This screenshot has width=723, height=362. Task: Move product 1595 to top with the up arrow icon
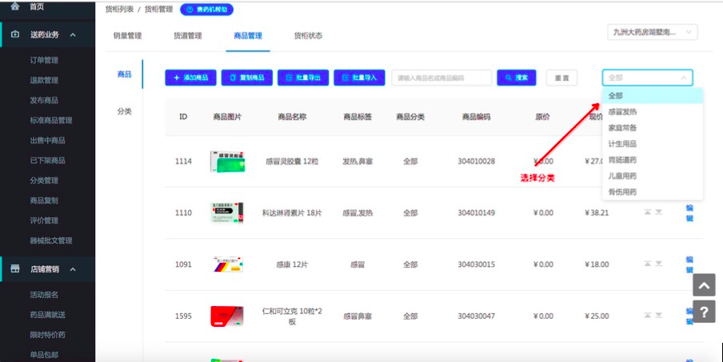point(647,315)
